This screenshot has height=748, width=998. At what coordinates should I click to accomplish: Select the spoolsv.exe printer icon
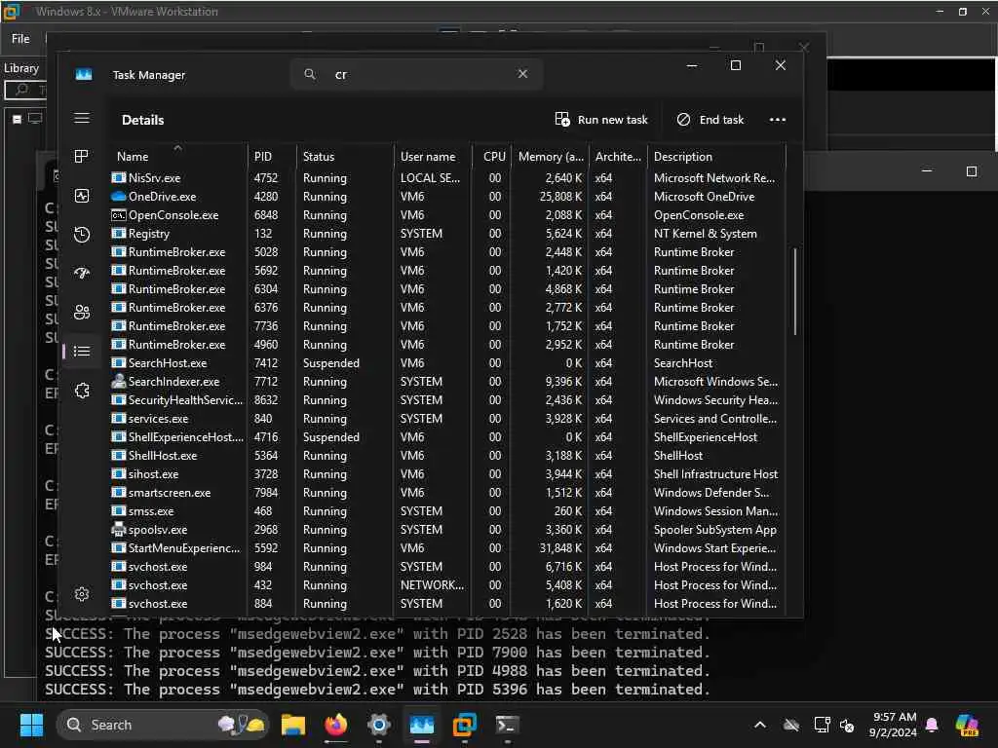pos(118,529)
